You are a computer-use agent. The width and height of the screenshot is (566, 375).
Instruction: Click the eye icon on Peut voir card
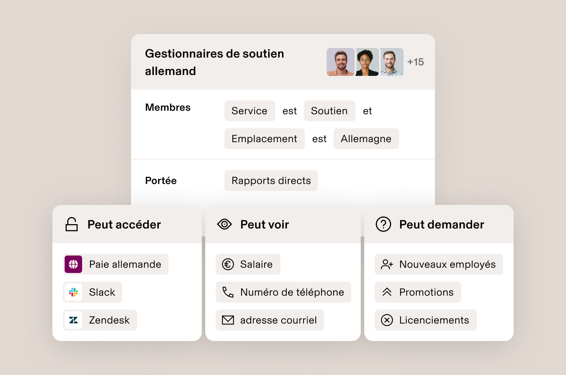point(224,224)
